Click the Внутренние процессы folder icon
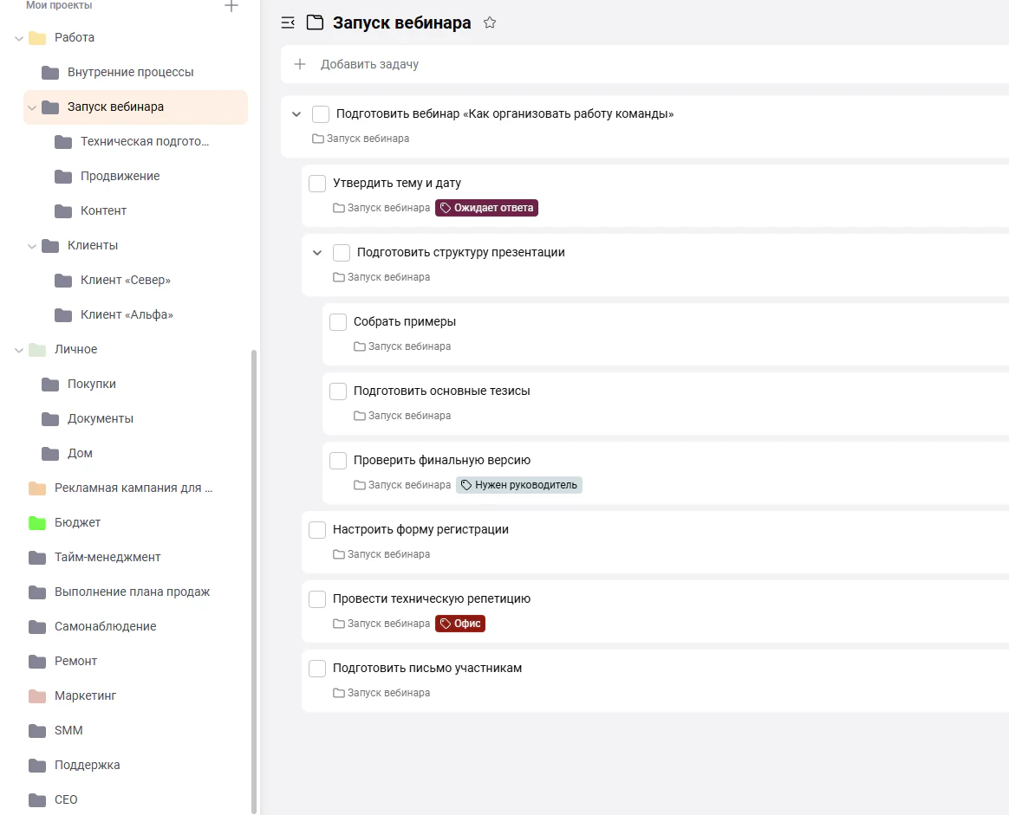The width and height of the screenshot is (1009, 815). coord(50,73)
